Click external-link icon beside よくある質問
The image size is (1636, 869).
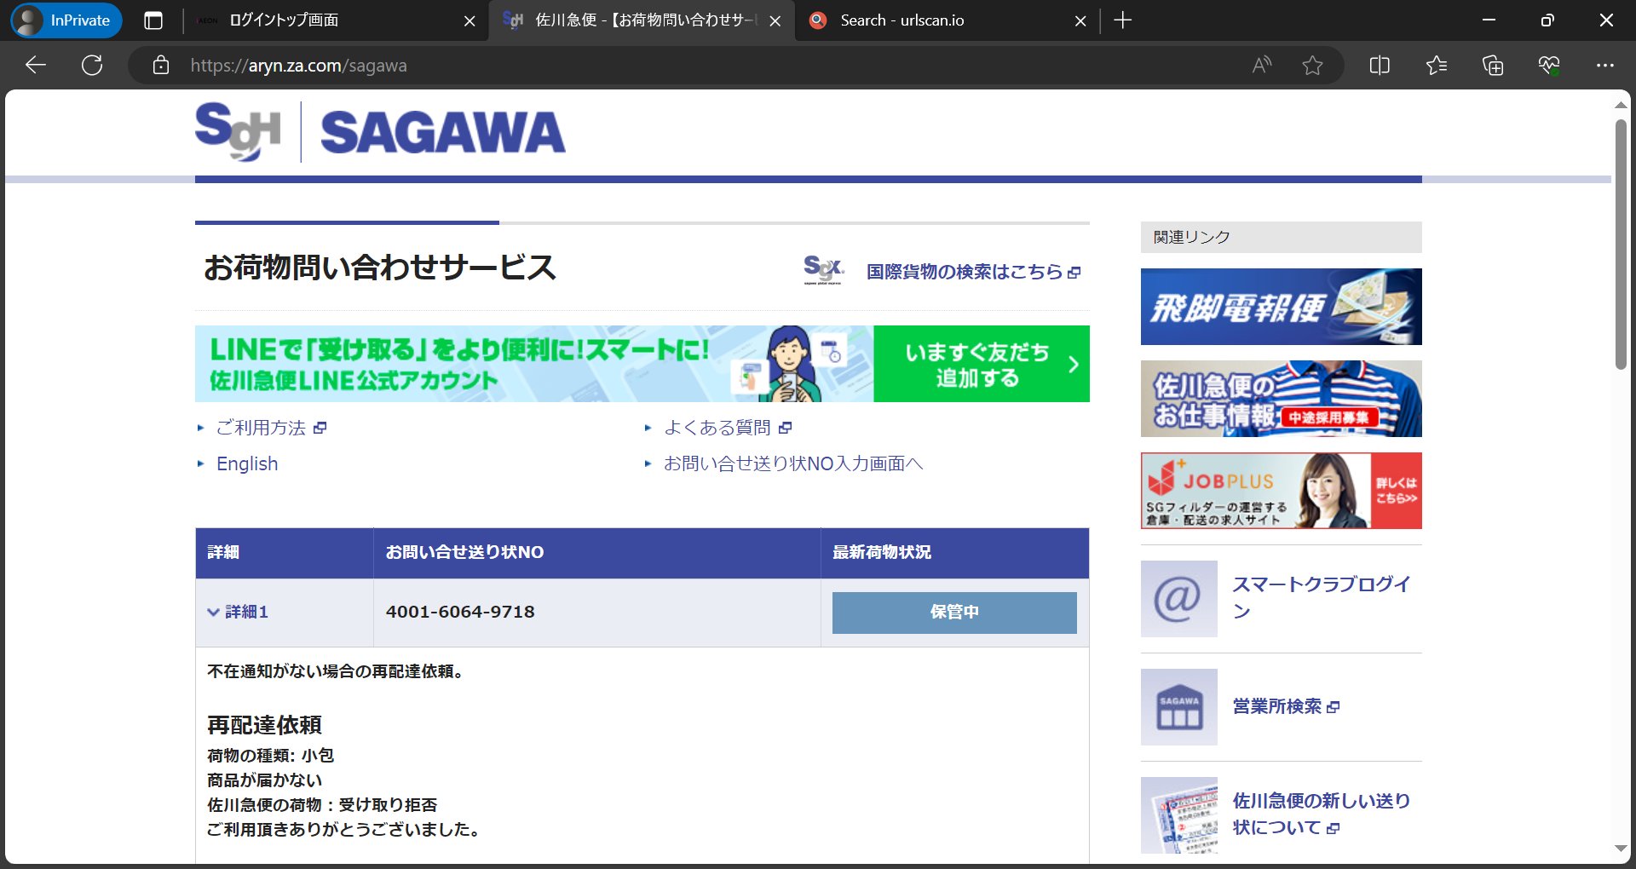tap(786, 428)
